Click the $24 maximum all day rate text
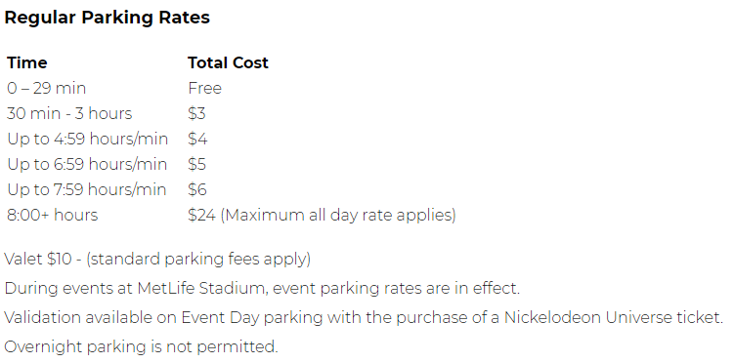The image size is (734, 363). point(323,215)
